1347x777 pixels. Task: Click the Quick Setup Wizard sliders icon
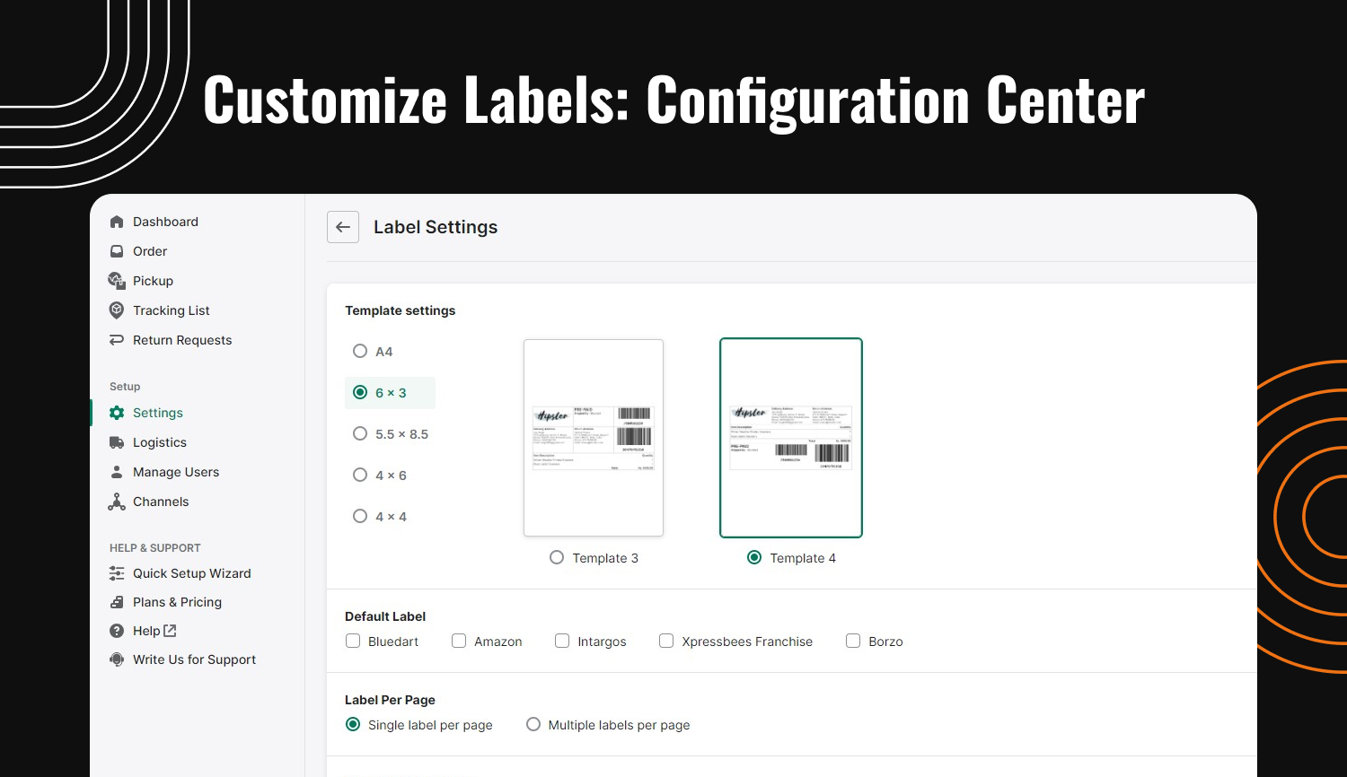tap(117, 573)
